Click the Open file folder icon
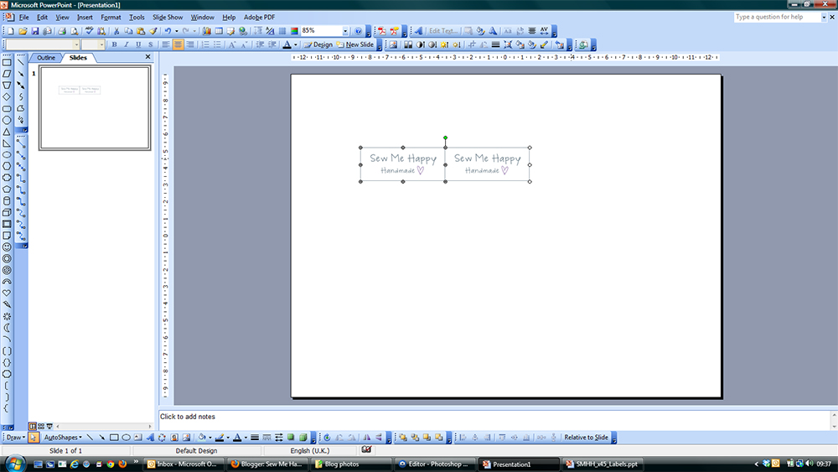838x472 pixels. 23,31
